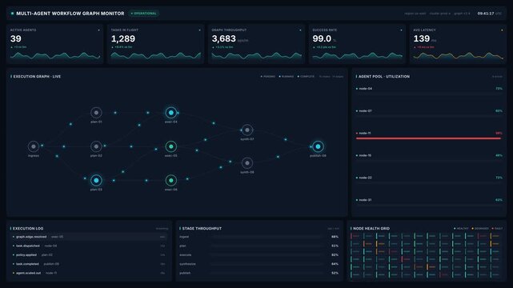Click the Active Agents card corner dot
513x288 pixels.
click(x=98, y=30)
